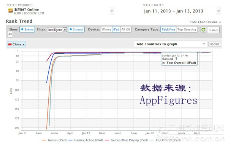Viewport: 228px width, 149px height.
Task: Enable the Auto refresh toggle
Action: coord(213,30)
